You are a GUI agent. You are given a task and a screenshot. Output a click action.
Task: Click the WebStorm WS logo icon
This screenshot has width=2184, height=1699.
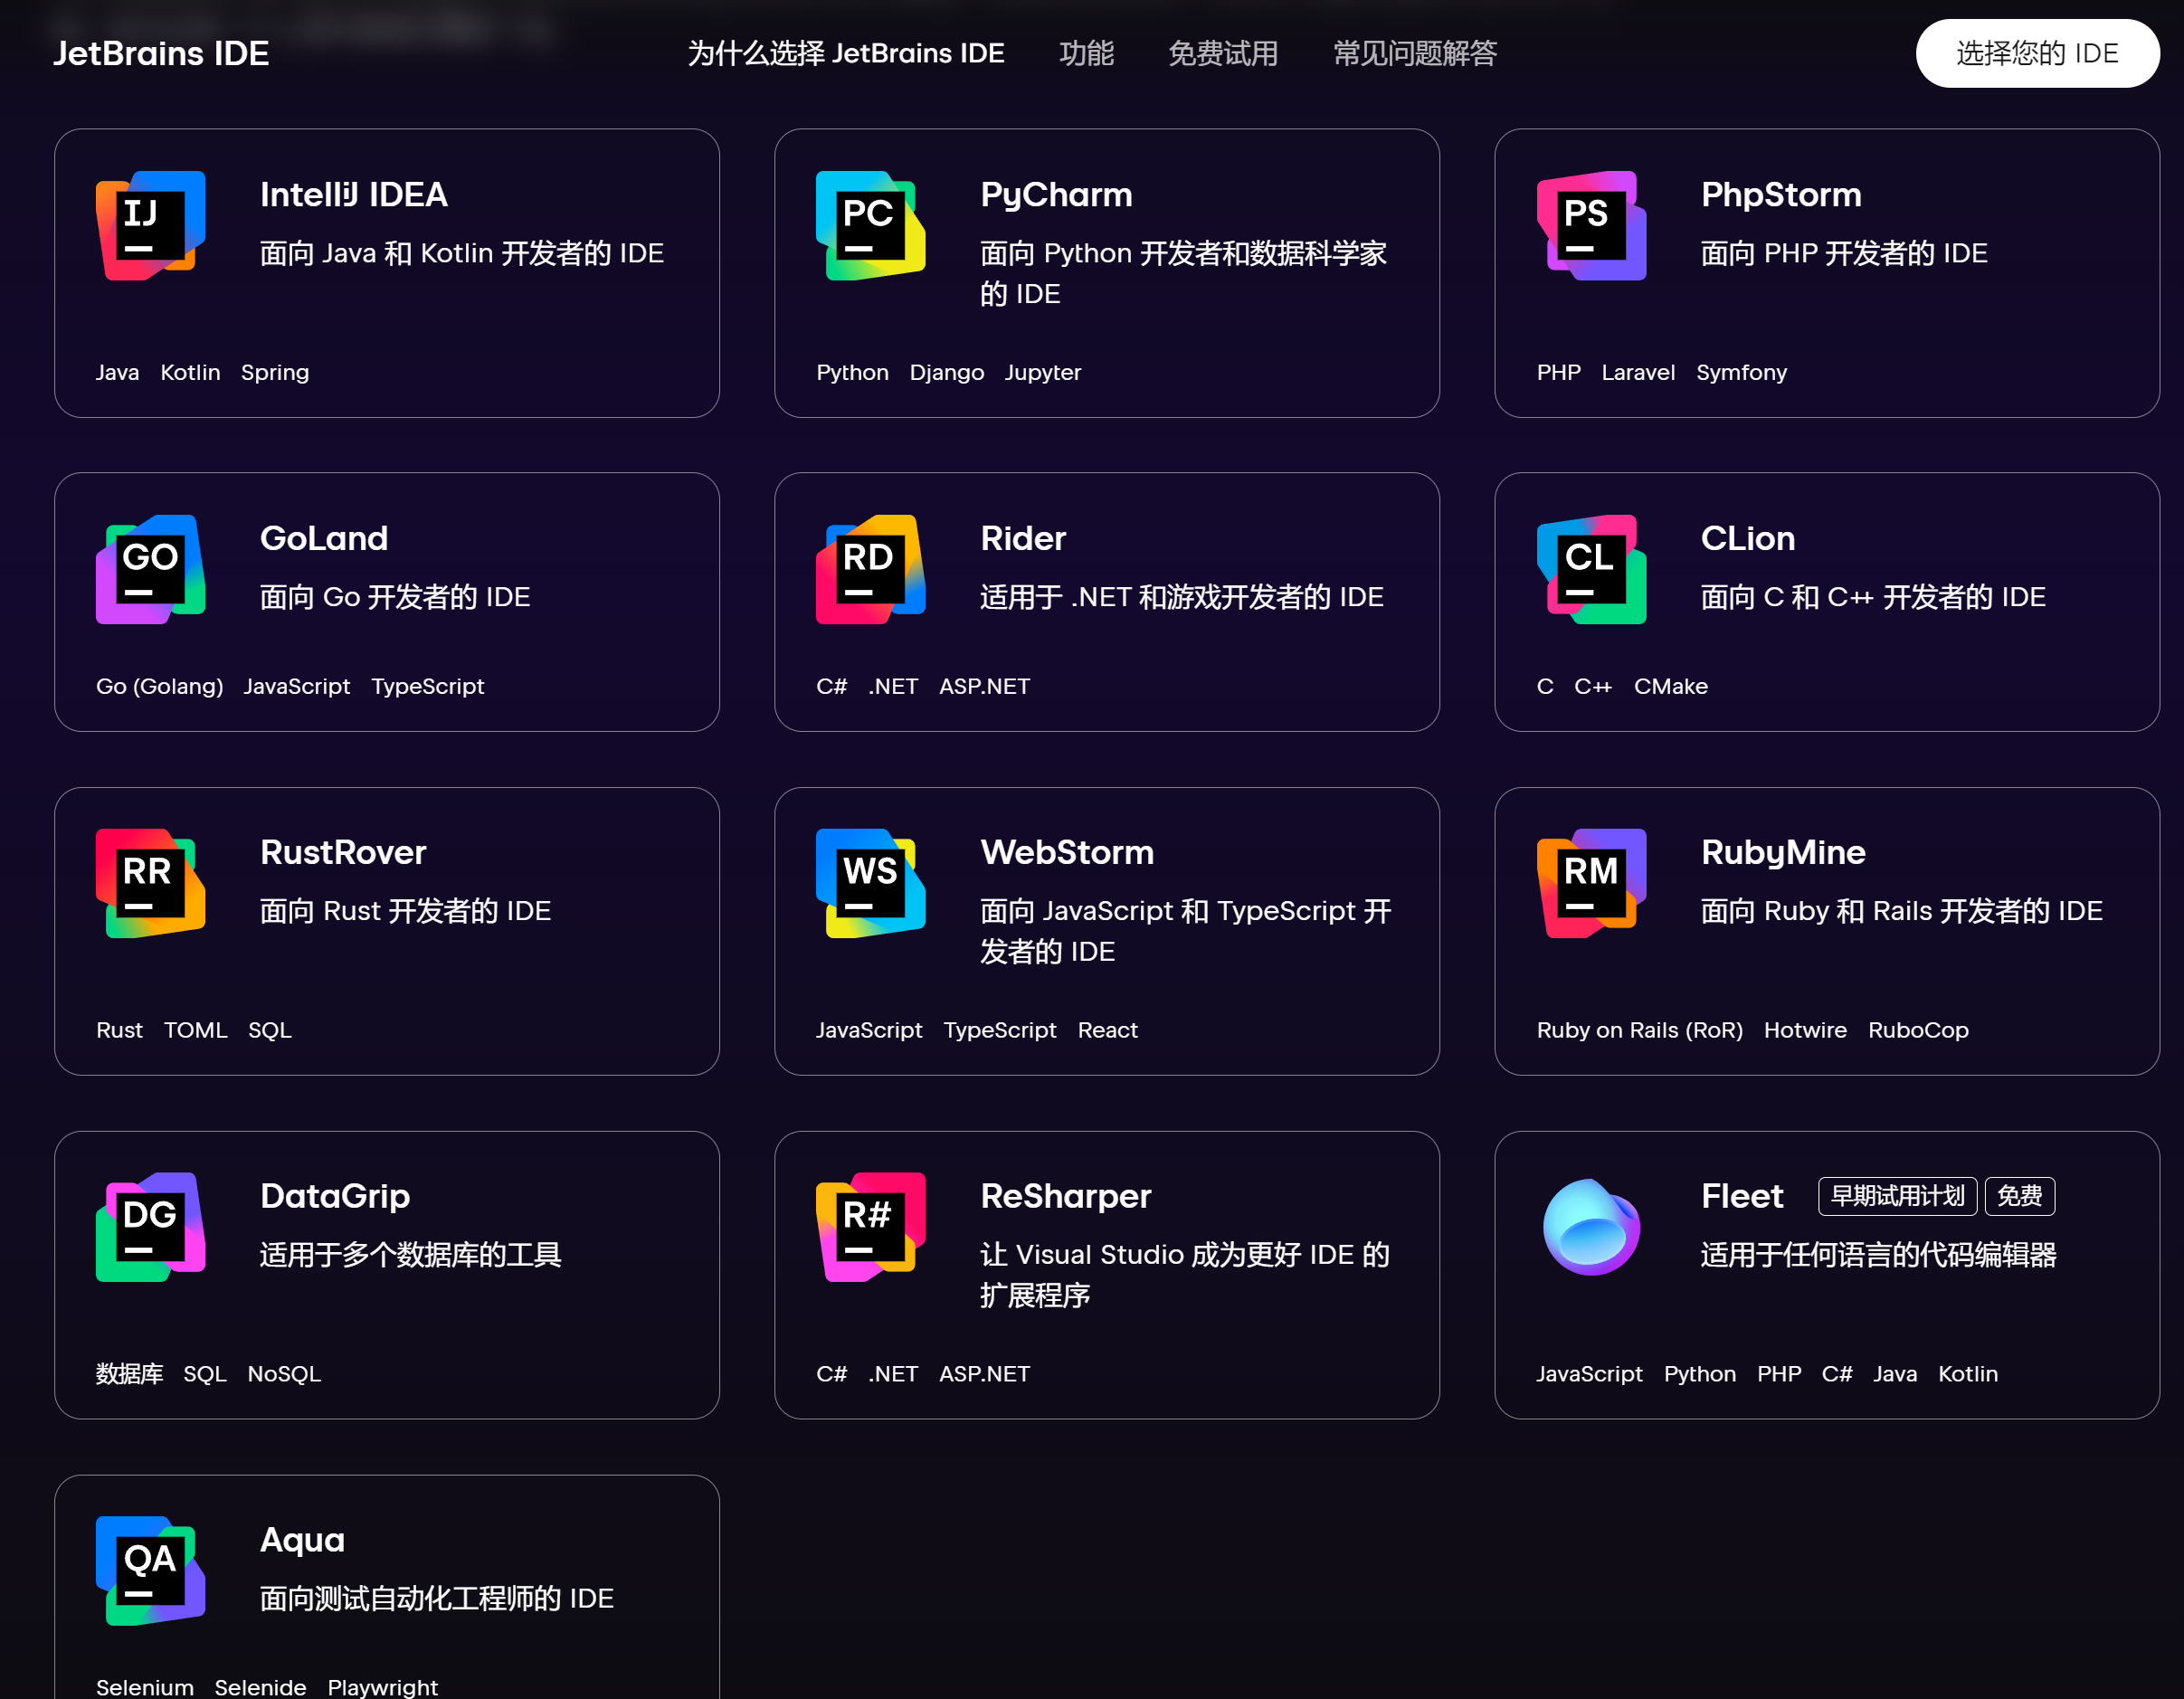pos(870,884)
